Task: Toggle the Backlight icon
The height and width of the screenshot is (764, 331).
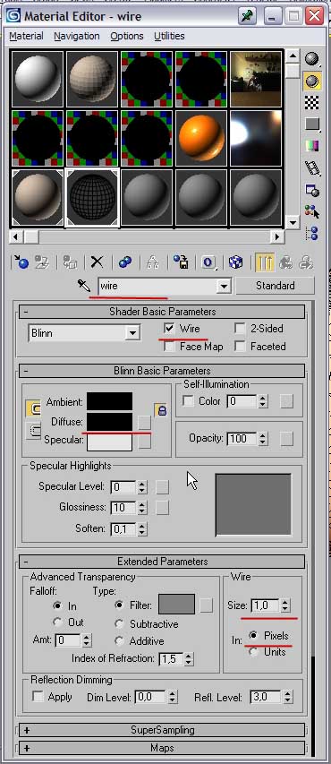Action: tap(312, 81)
